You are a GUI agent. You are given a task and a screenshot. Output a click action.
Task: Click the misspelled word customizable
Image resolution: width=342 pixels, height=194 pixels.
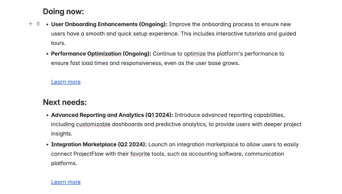pos(93,124)
